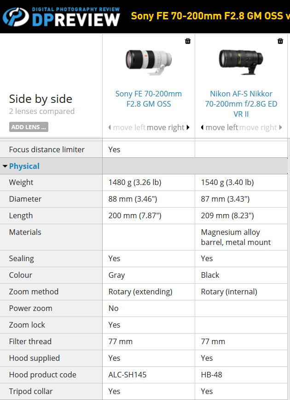The height and width of the screenshot is (400, 290).
Task: Click the page title in the header
Action: click(210, 16)
